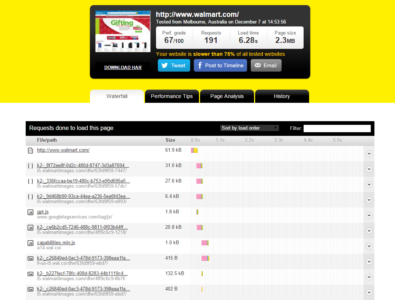
Task: Click the Load time 6.28s value
Action: pos(248,40)
